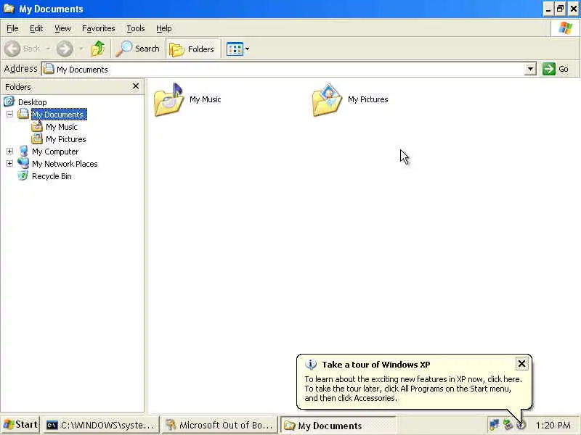Click the My Music label in content pane
Image resolution: width=581 pixels, height=435 pixels.
206,99
